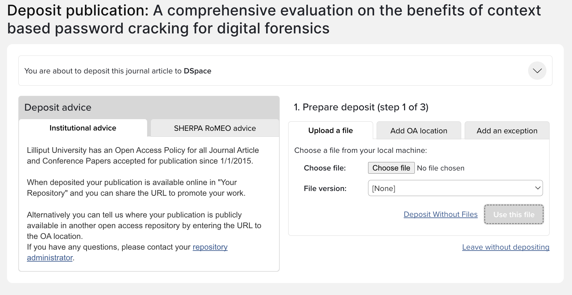Open the File version dropdown
Image resolution: width=572 pixels, height=295 pixels.
[455, 188]
